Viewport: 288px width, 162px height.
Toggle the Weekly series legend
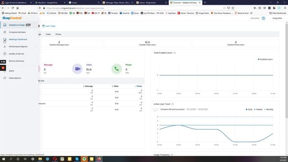pos(258,109)
